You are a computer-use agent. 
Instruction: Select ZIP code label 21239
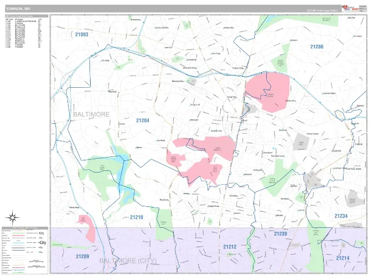pos(280,234)
